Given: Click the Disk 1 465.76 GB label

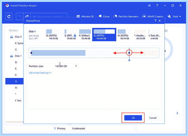Looking at the screenshot, I should (x=34, y=35).
